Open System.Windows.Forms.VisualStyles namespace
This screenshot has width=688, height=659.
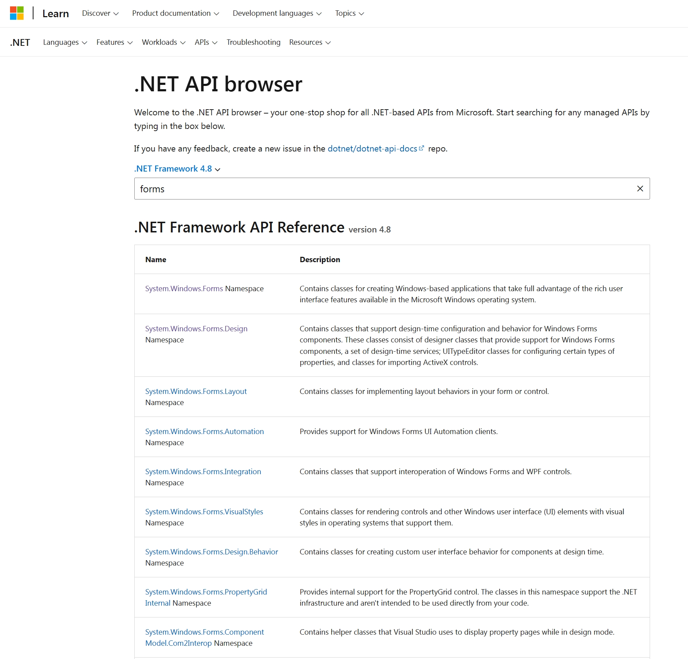tap(204, 512)
